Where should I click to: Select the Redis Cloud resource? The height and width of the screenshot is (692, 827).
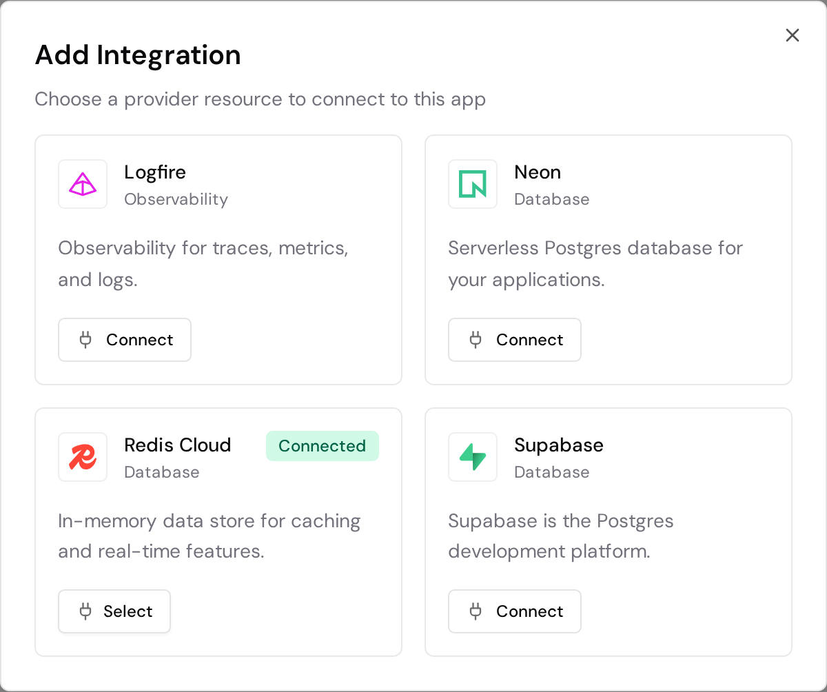[114, 611]
